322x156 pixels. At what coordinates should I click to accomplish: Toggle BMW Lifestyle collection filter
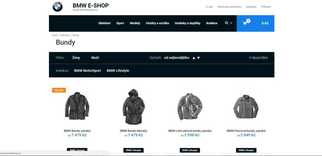click(x=118, y=71)
